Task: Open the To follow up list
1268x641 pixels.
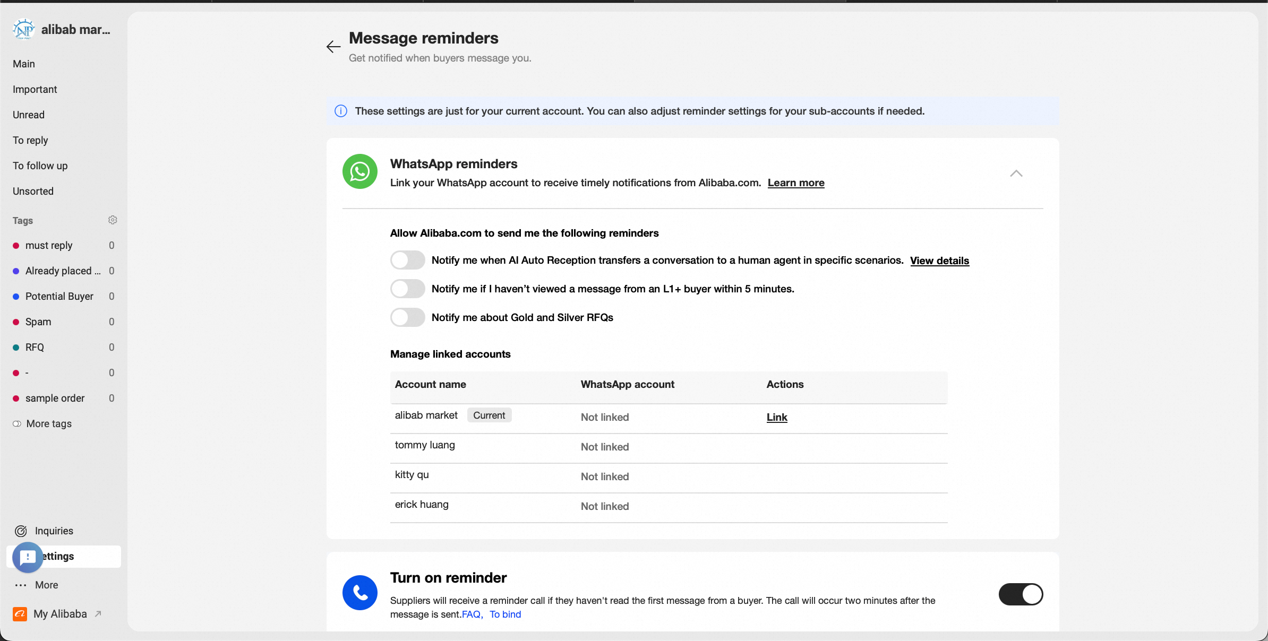Action: pyautogui.click(x=40, y=166)
